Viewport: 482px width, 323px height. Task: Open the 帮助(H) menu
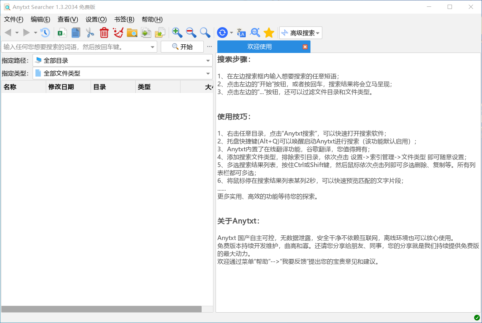coord(152,19)
